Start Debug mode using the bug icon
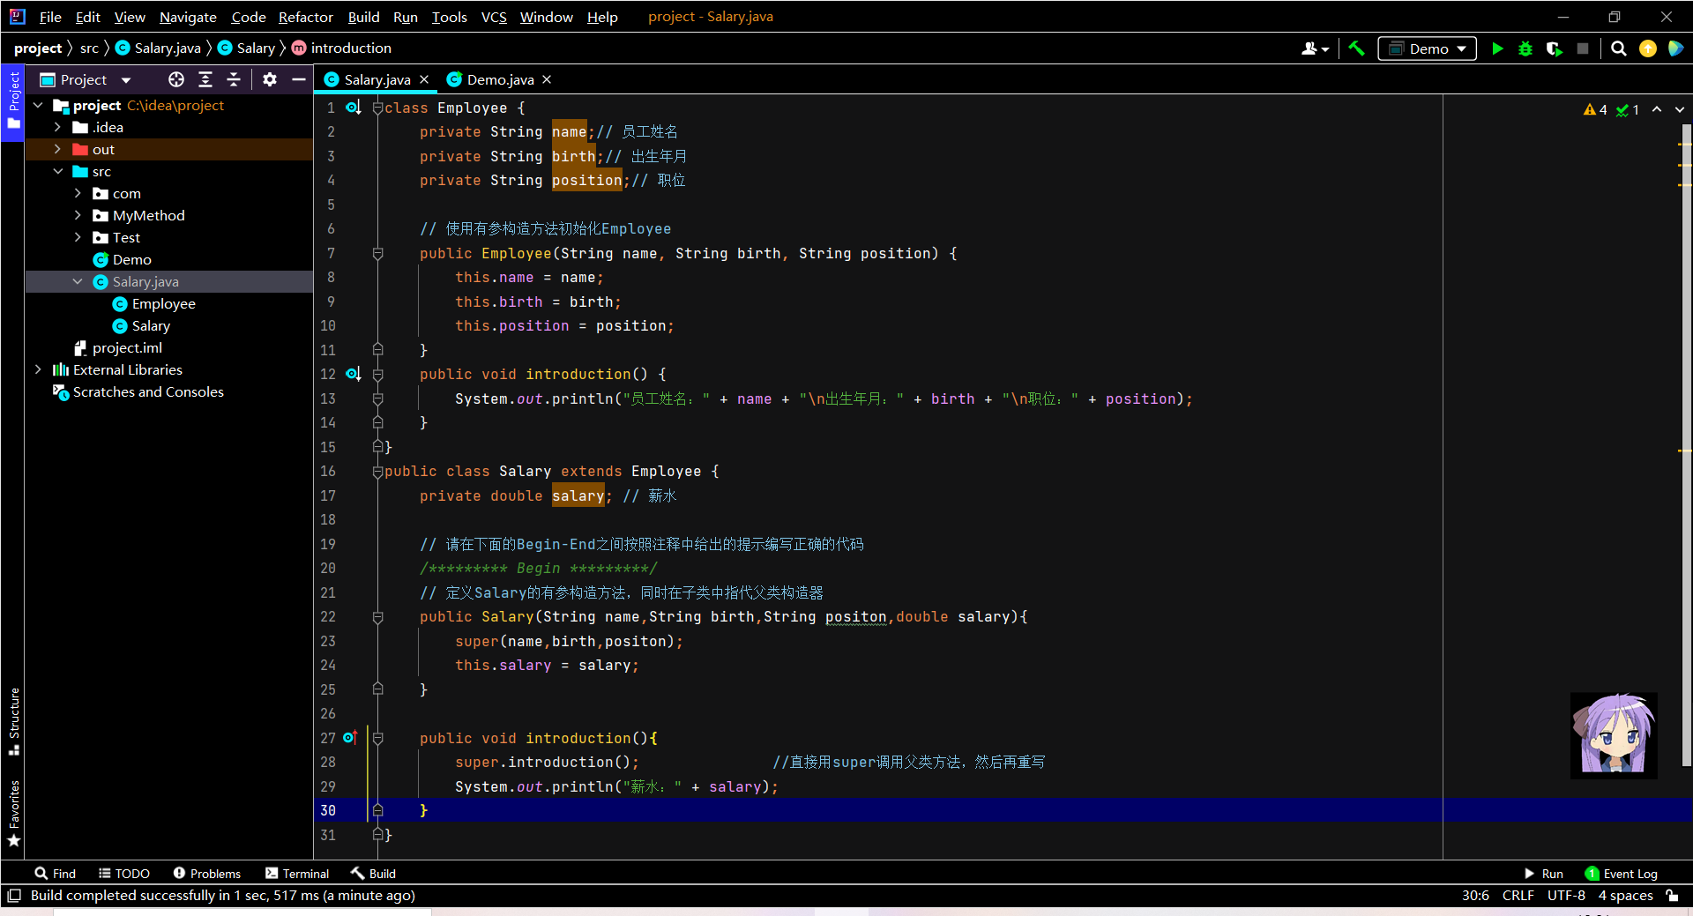The height and width of the screenshot is (916, 1693). 1525,48
